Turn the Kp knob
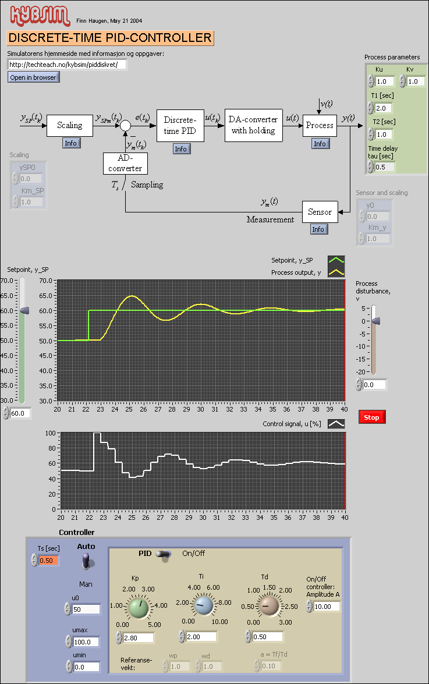The height and width of the screenshot is (684, 429). pyautogui.click(x=139, y=607)
